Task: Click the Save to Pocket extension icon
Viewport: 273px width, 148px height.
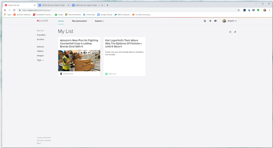Action: [253, 10]
